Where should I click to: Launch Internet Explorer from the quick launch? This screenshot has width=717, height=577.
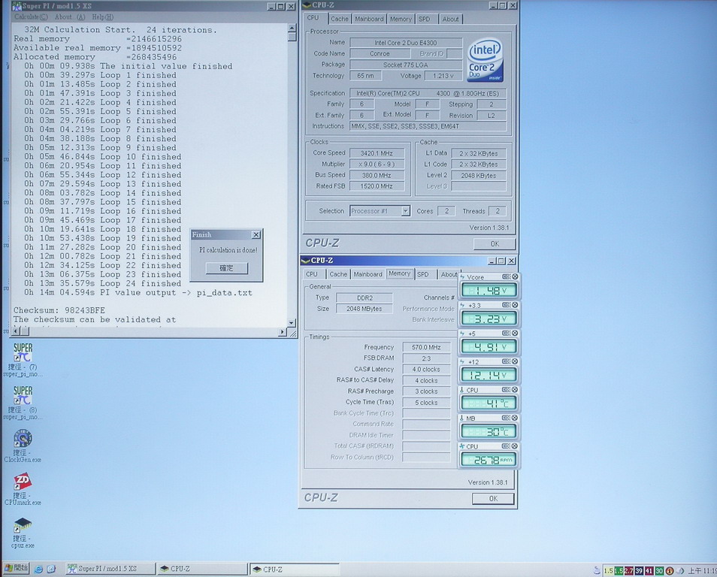(39, 569)
